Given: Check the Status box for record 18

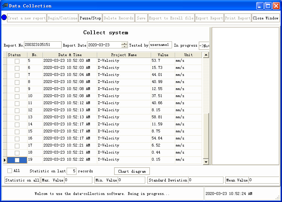Looking at the screenshot, I should [x=17, y=153].
